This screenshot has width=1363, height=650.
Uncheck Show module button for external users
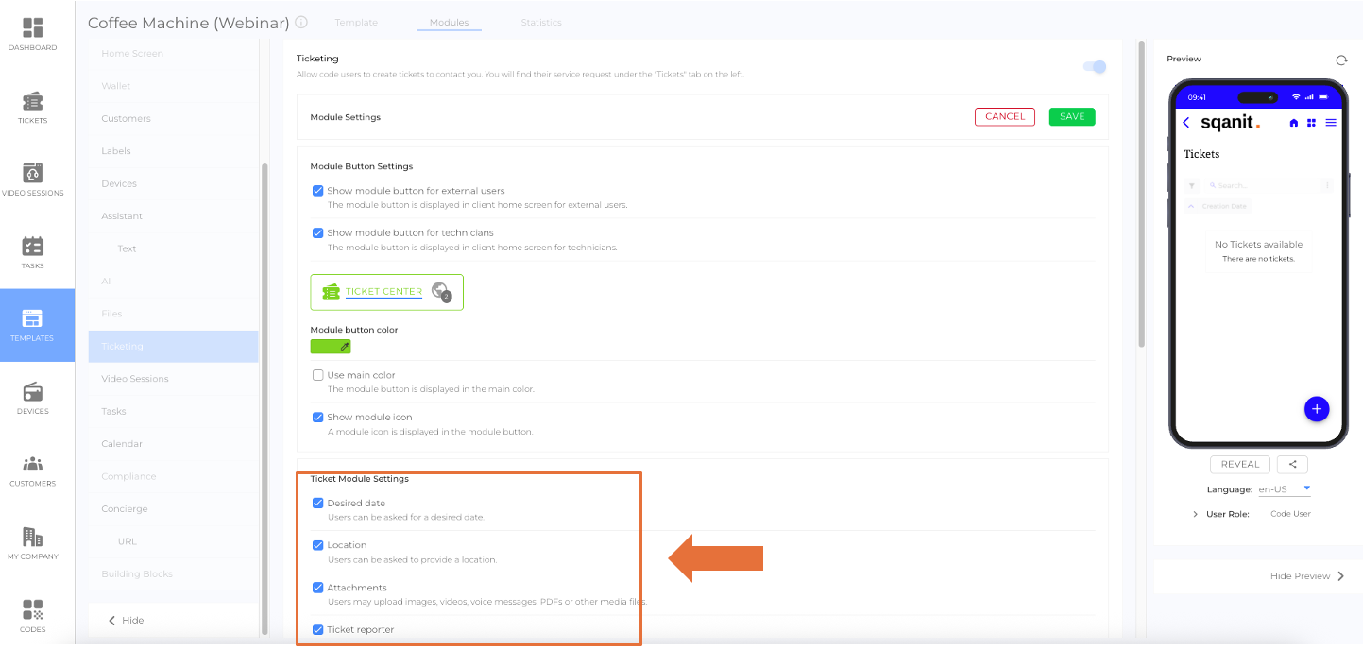coord(318,191)
